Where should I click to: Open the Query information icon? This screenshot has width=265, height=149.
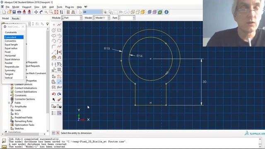click(x=166, y=12)
